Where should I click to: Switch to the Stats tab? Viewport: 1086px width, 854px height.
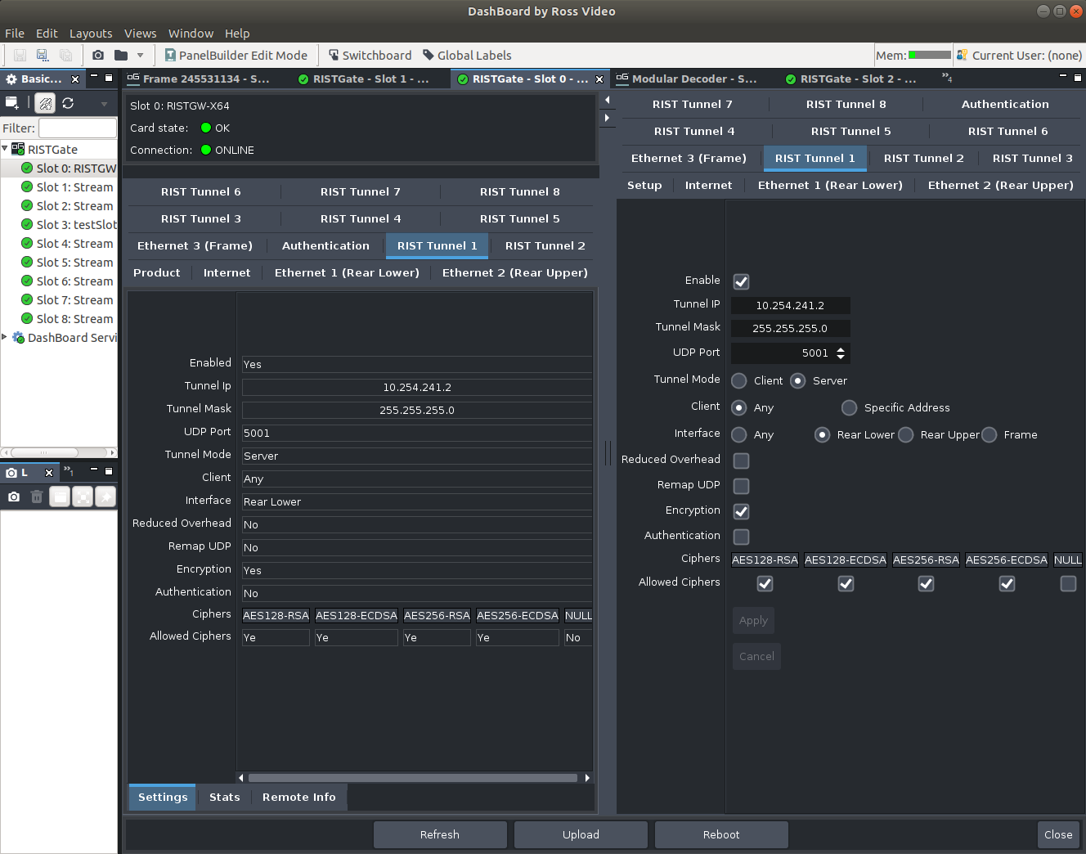pyautogui.click(x=224, y=797)
